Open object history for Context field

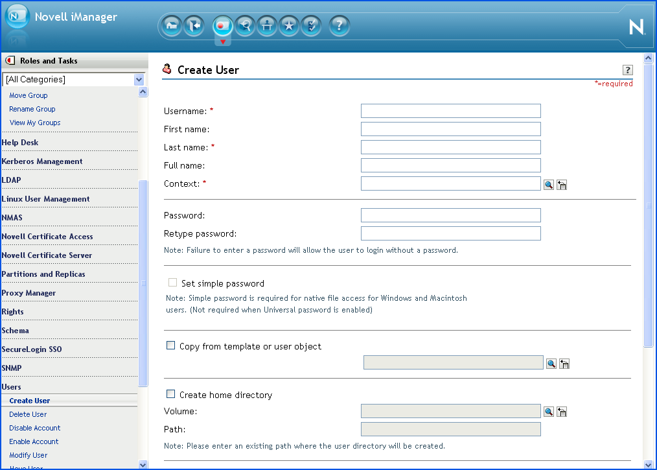[x=562, y=185]
